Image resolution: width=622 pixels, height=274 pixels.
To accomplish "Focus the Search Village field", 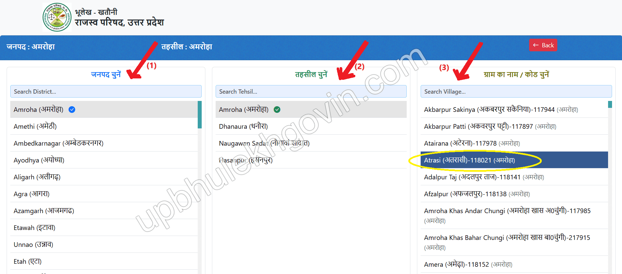I will (x=516, y=91).
